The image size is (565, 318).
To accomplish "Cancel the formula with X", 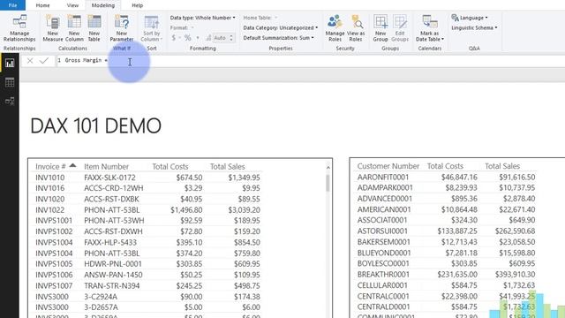I will click(x=30, y=61).
